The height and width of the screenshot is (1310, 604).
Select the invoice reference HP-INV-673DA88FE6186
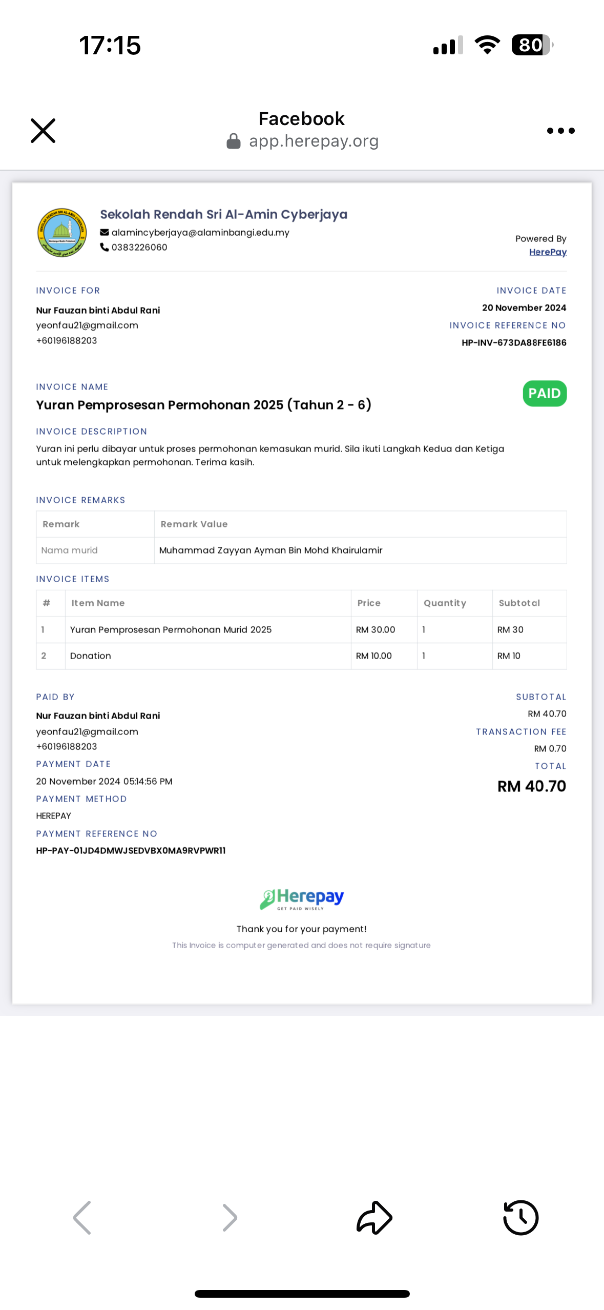pyautogui.click(x=514, y=343)
